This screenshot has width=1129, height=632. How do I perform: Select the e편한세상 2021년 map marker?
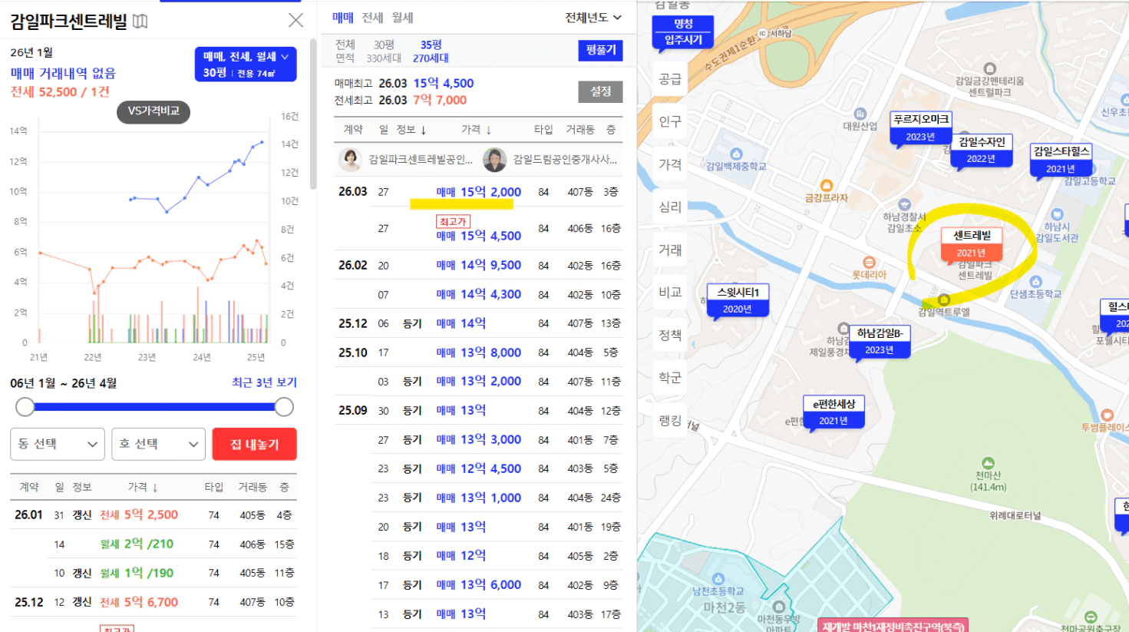(834, 412)
